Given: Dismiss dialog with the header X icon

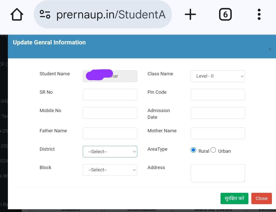Looking at the screenshot, I should pyautogui.click(x=270, y=50).
